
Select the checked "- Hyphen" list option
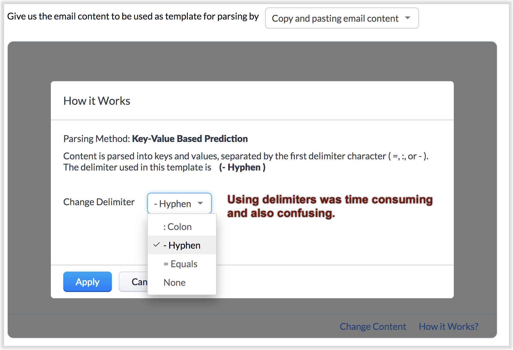click(x=184, y=245)
